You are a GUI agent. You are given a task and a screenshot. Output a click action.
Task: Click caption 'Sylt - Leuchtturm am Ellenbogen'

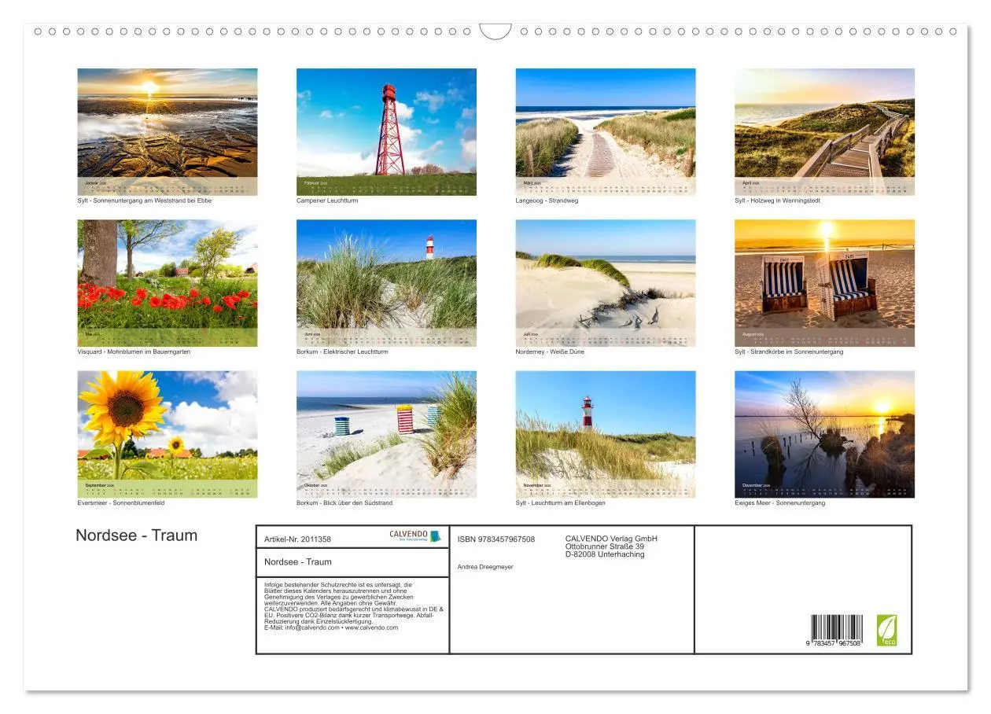561,502
